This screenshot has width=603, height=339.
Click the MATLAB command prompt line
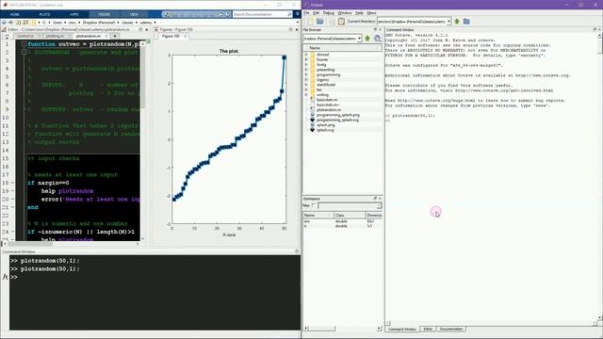pyautogui.click(x=155, y=277)
